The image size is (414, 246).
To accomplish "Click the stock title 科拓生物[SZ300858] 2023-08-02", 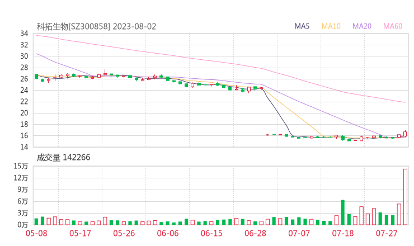I will tap(96, 26).
